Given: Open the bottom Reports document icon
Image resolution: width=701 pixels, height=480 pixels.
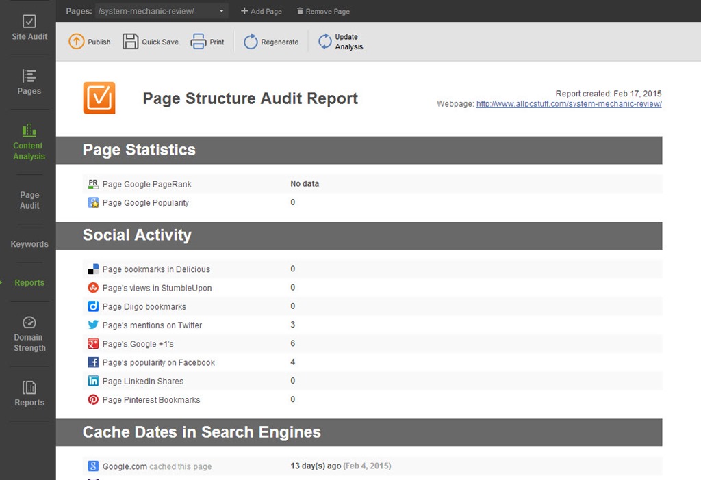Looking at the screenshot, I should coord(29,387).
